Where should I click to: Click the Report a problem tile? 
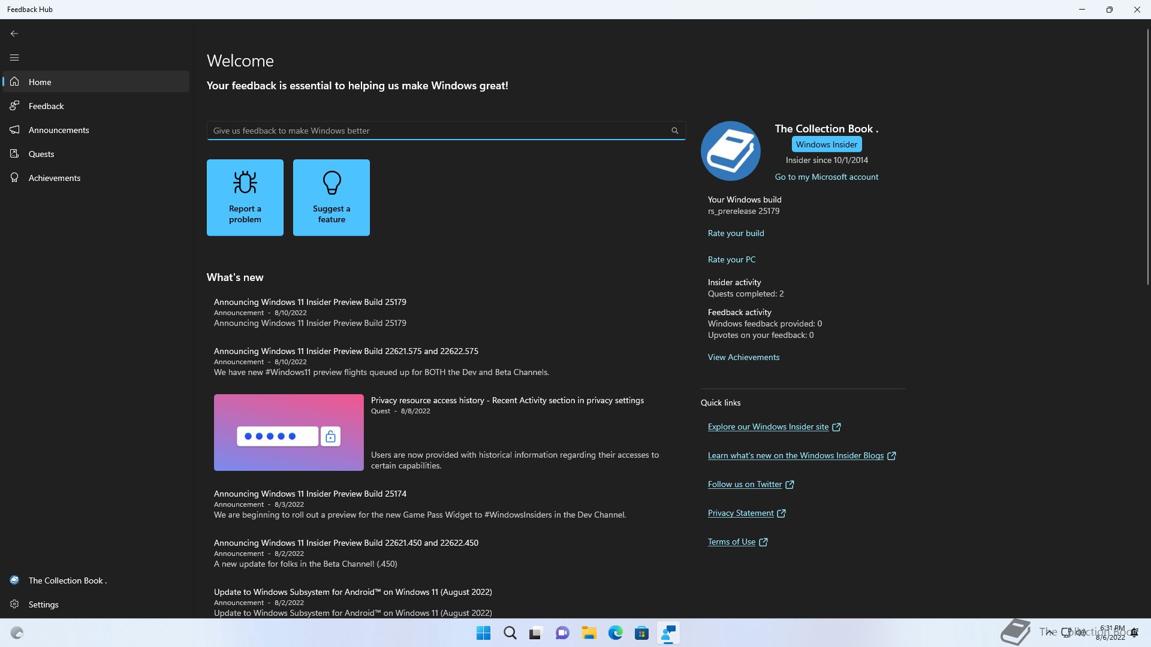pos(245,198)
